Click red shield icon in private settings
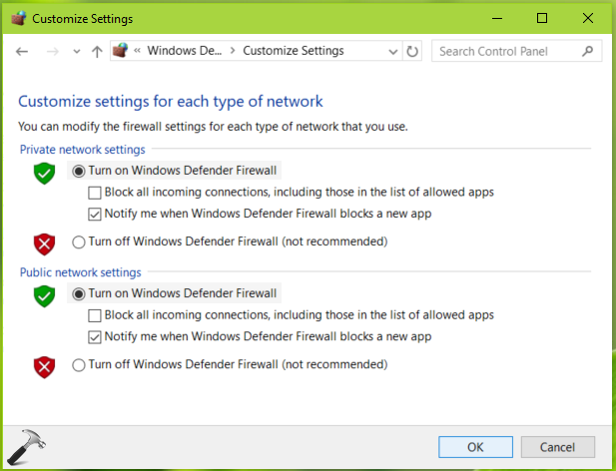The height and width of the screenshot is (471, 616). click(44, 244)
